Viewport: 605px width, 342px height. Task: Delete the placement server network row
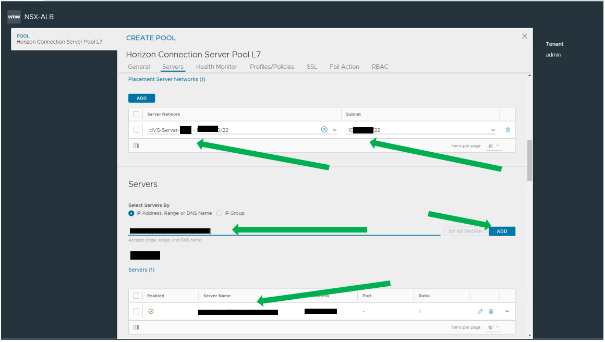pos(507,130)
